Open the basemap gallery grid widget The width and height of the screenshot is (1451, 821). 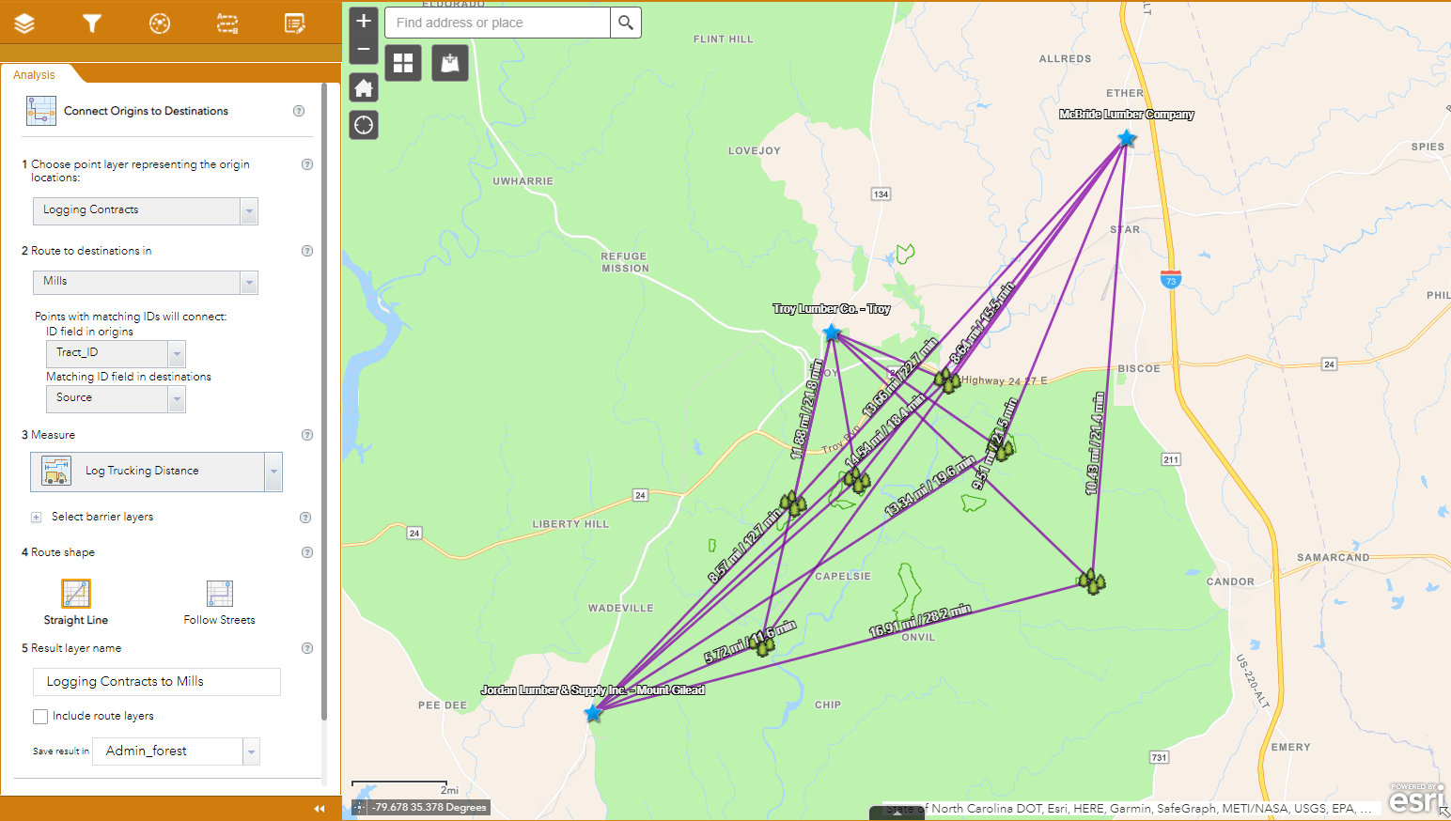(403, 63)
